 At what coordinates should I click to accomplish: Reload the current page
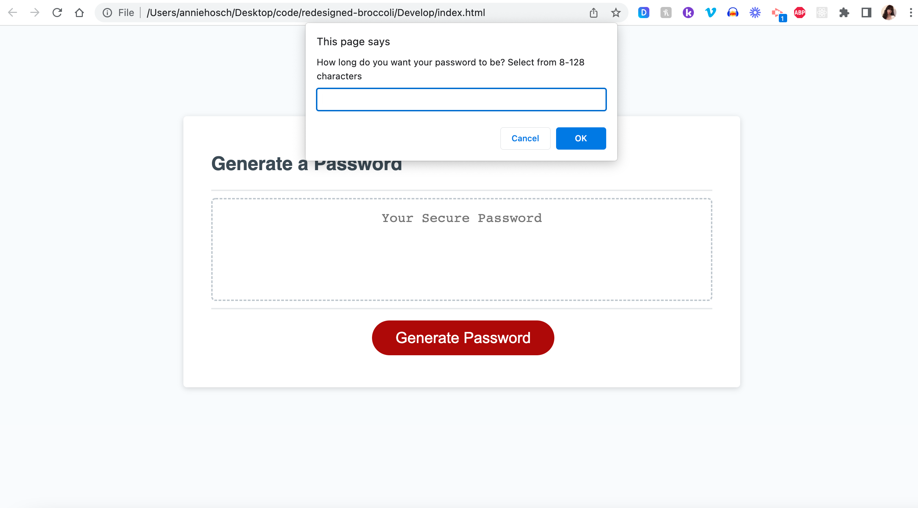point(57,13)
